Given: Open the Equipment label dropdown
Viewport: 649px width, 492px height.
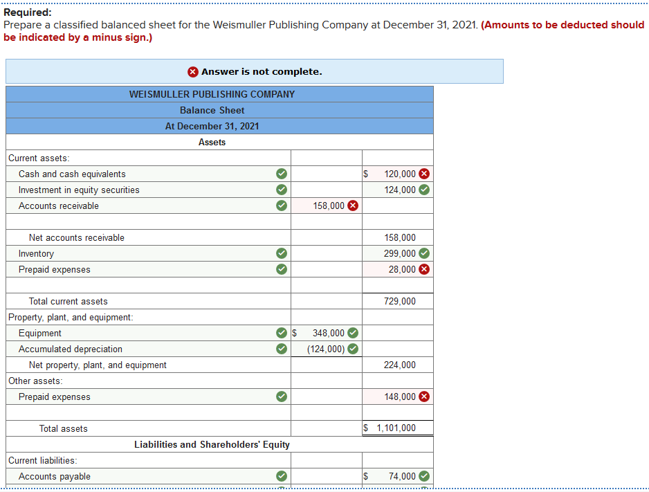Looking at the screenshot, I should coord(138,333).
